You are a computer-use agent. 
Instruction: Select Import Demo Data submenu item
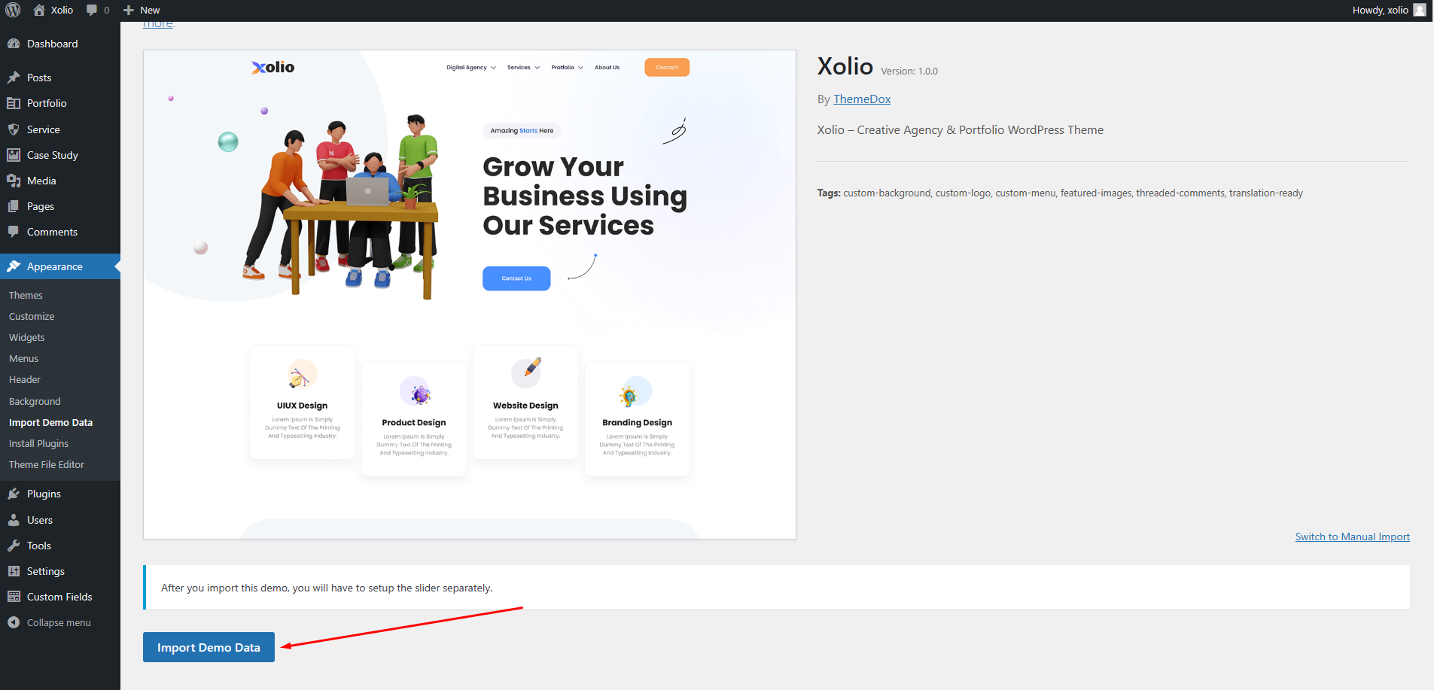(x=50, y=423)
